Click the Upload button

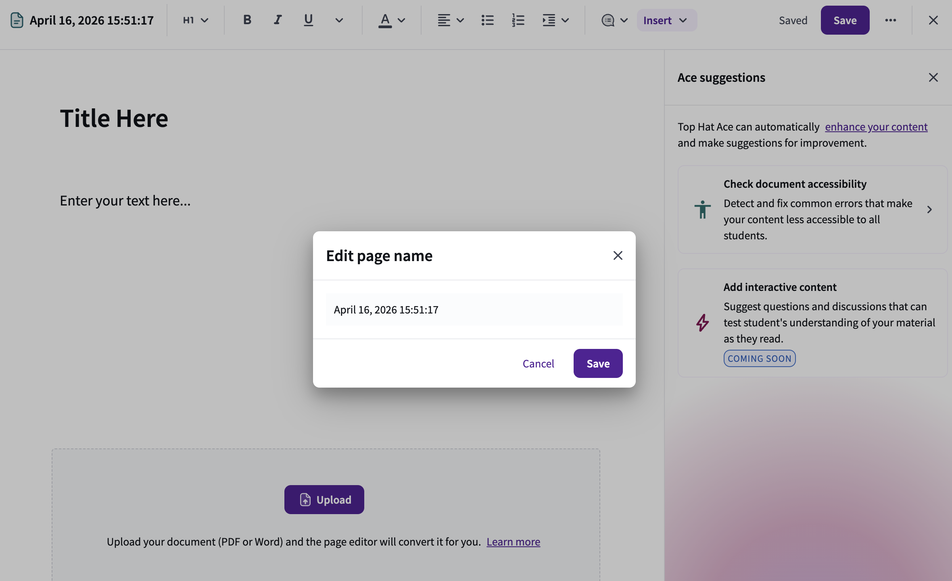tap(324, 500)
